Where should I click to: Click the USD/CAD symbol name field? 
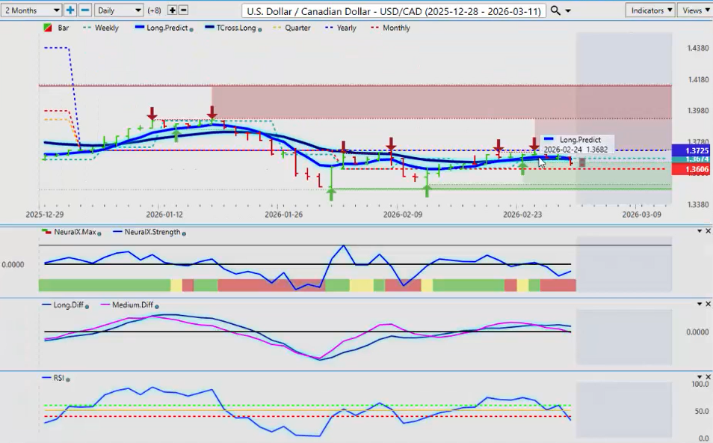point(395,10)
